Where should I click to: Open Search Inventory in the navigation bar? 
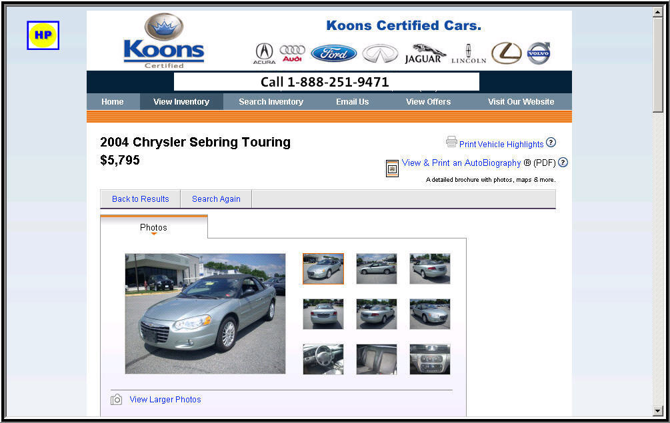point(271,102)
